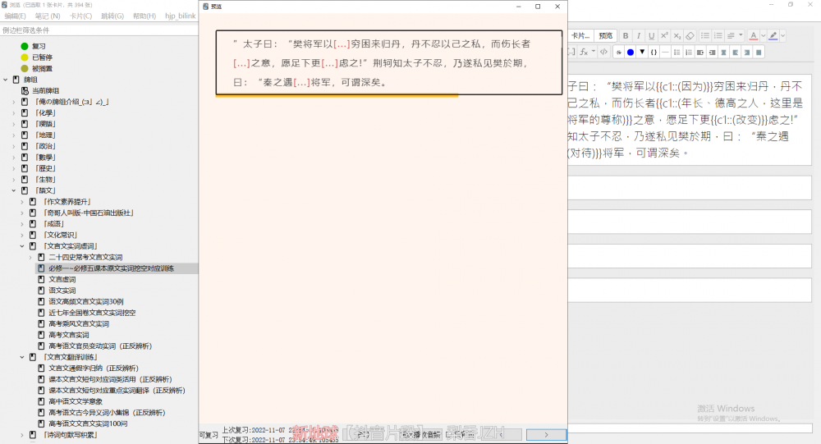This screenshot has height=444, width=821.
Task: Click the 卡片... button in the editor
Action: pos(580,35)
